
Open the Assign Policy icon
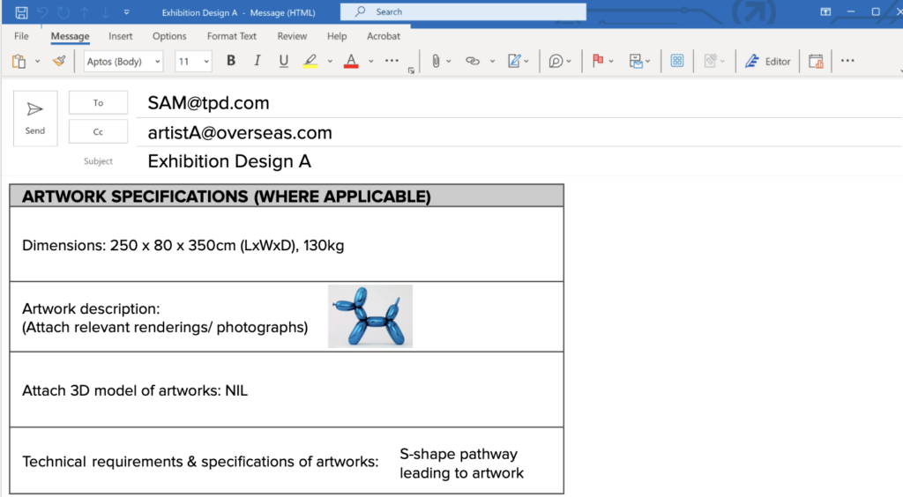[x=636, y=61]
